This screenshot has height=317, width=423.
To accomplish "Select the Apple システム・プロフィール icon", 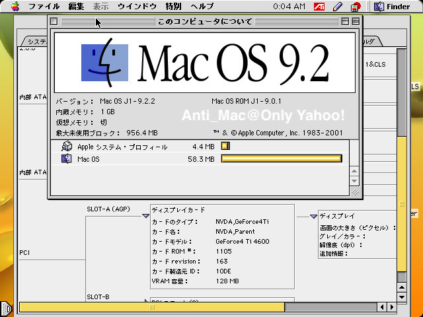I will pyautogui.click(x=66, y=147).
